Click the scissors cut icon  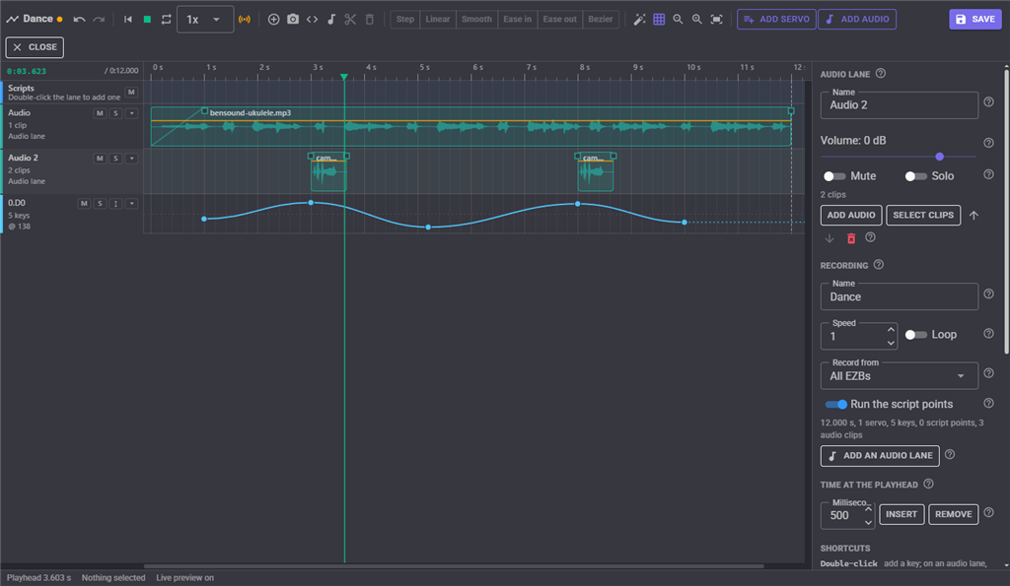point(350,20)
